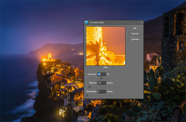The height and width of the screenshot is (122, 186).
Task: Click the Photoshop Elements icon in title bar
Action: point(86,22)
